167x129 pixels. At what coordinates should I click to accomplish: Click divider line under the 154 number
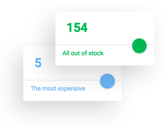coord(94,45)
